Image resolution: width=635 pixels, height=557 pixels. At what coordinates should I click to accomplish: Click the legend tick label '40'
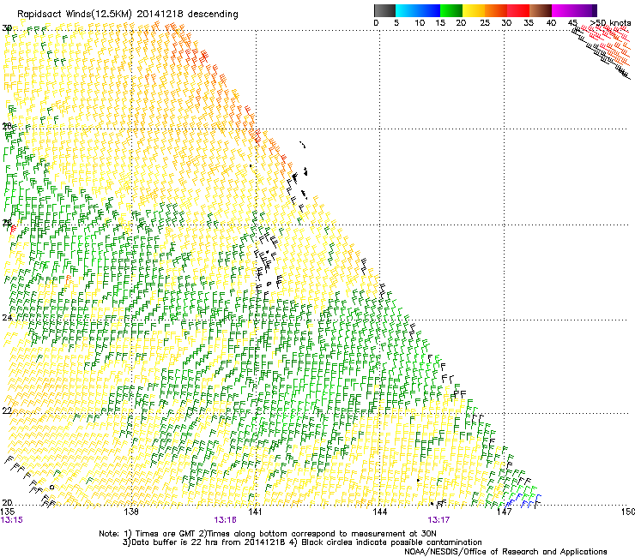551,23
